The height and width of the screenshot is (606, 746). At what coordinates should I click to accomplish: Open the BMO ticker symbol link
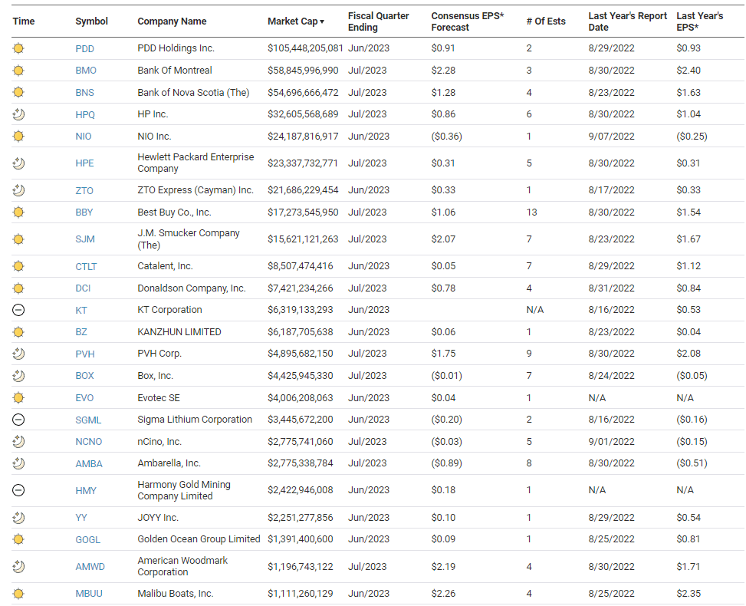pos(86,71)
